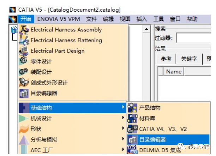
Task: Select the Electrical Part Design entry text
Action: coord(58,51)
